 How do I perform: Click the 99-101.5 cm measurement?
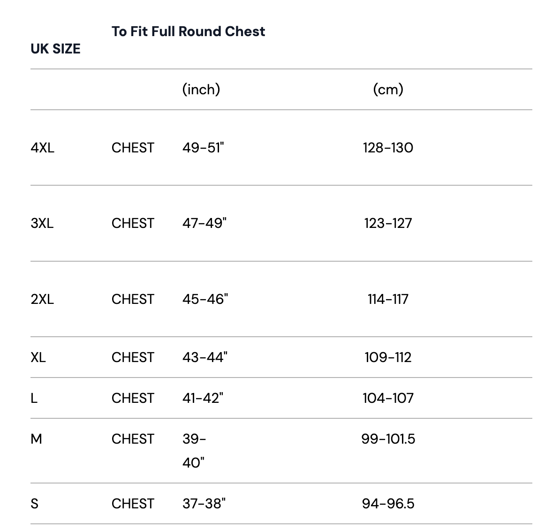point(388,439)
